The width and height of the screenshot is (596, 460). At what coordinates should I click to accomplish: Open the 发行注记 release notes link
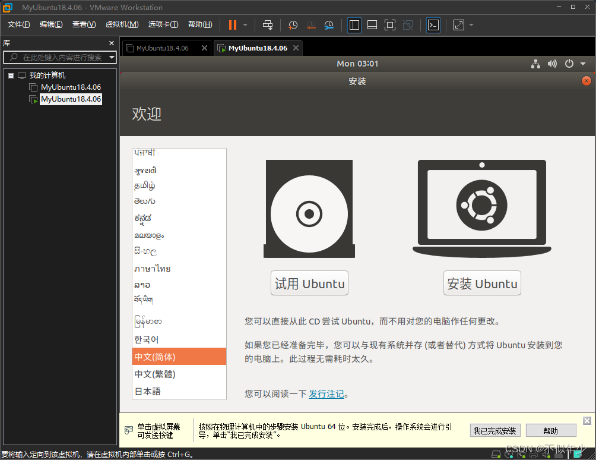(326, 394)
